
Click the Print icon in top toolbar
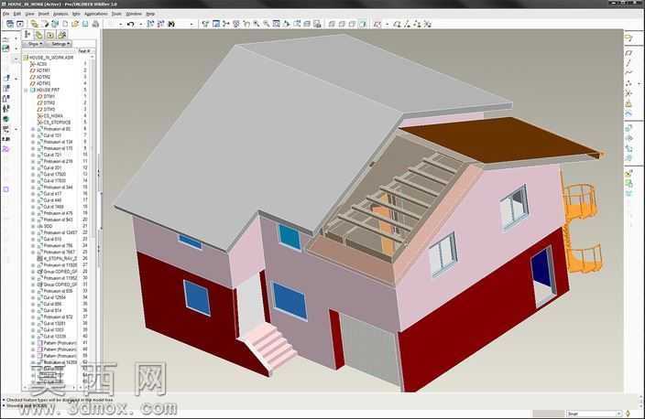pyautogui.click(x=95, y=24)
